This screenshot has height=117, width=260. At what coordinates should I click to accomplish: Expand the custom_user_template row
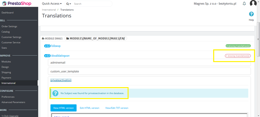click(149, 71)
